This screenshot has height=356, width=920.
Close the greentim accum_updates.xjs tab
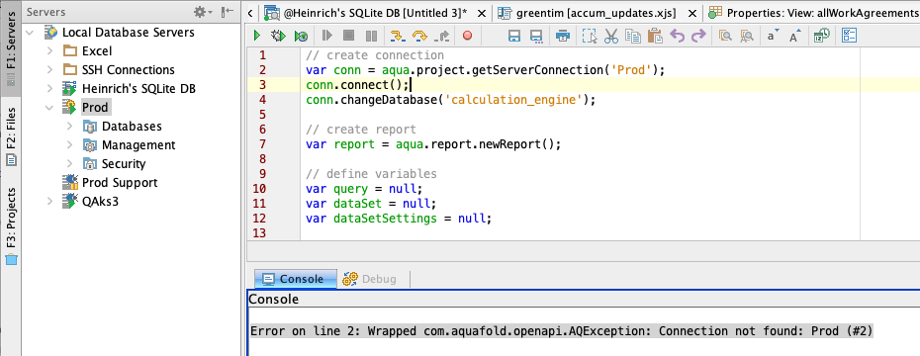[692, 12]
